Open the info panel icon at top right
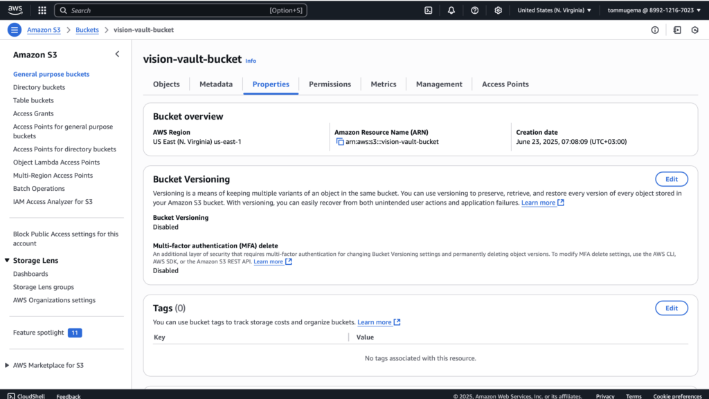The height and width of the screenshot is (399, 709). click(655, 30)
